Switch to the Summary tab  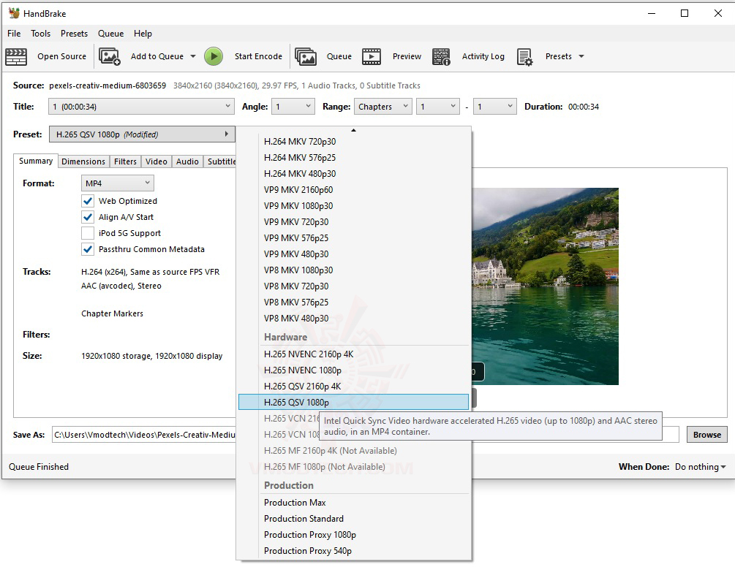(36, 161)
